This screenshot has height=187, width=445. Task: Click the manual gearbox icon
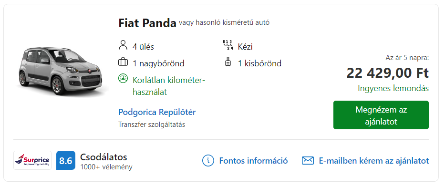pos(228,45)
